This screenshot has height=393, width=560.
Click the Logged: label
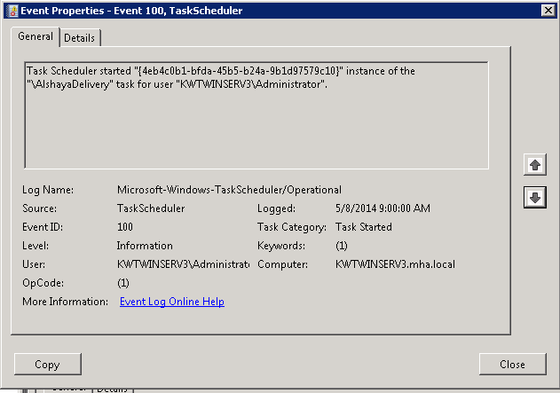276,208
